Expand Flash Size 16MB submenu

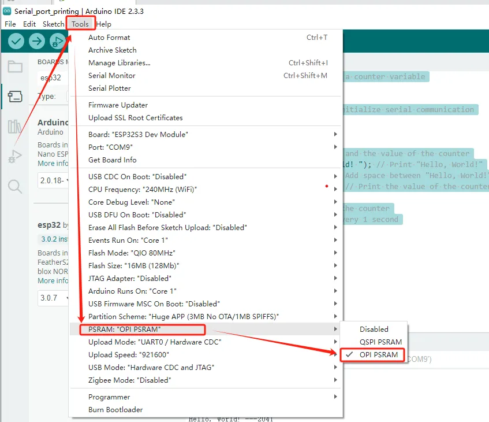point(206,265)
